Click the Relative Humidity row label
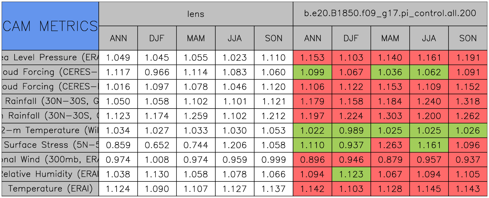Screen dimensions: 489x198 [50, 174]
